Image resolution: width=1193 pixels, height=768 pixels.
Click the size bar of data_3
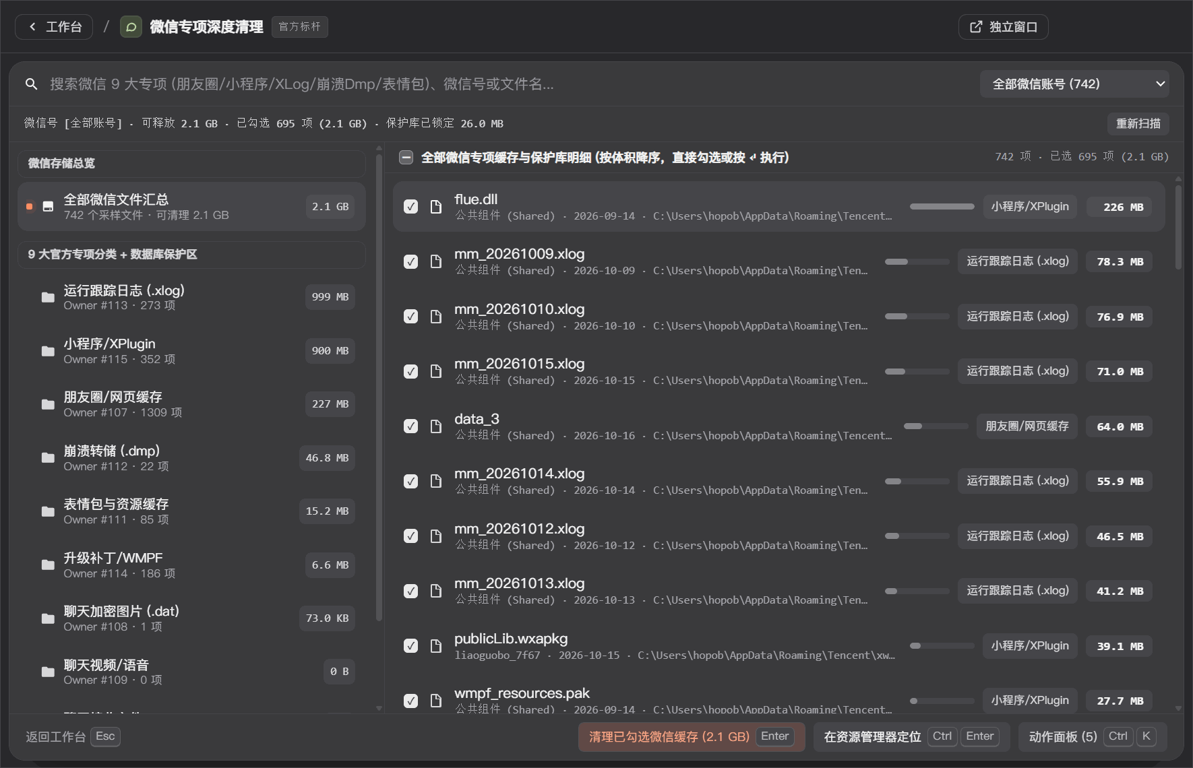(936, 426)
